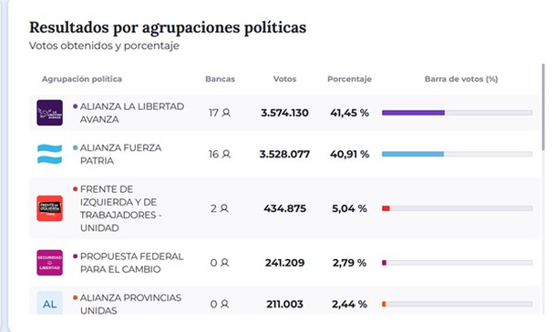Select the Agrupación política column header

click(x=82, y=79)
